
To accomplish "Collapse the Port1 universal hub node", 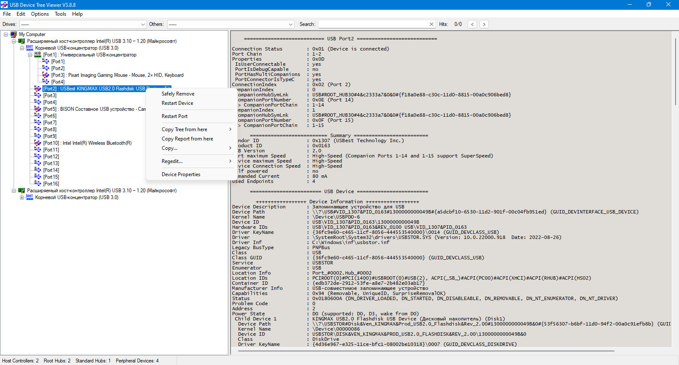I will click(x=30, y=55).
